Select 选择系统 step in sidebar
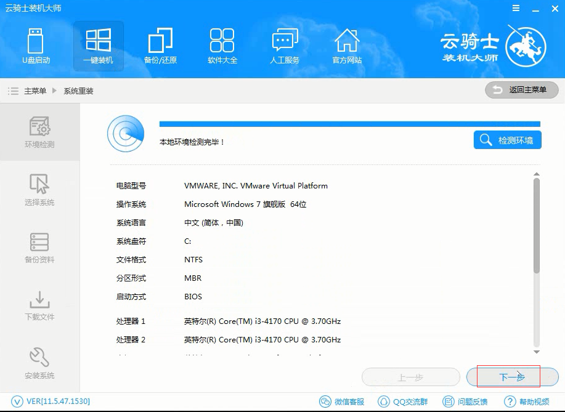The height and width of the screenshot is (412, 565). 39,190
